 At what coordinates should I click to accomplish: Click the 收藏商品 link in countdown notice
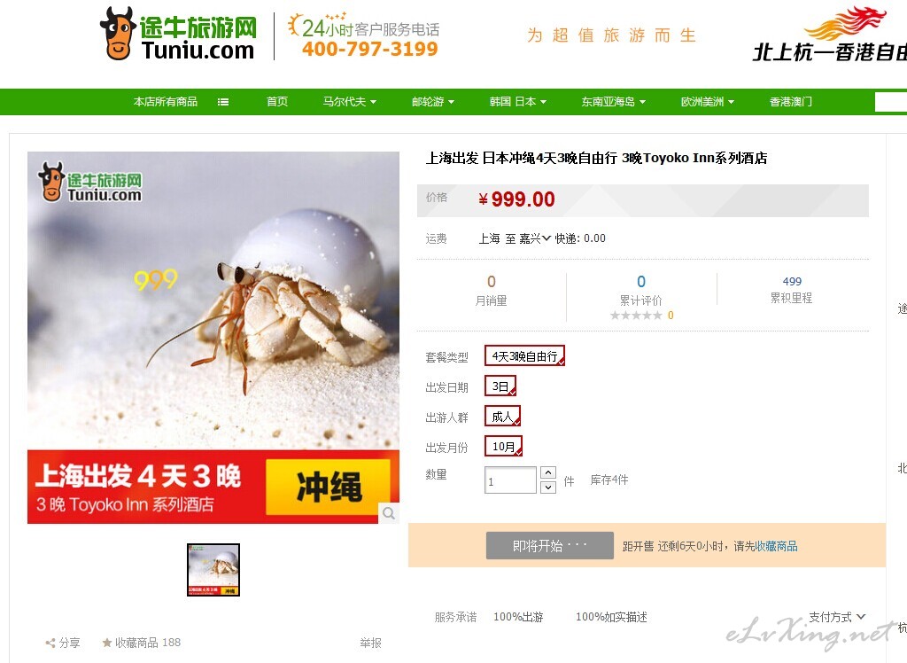(x=776, y=546)
